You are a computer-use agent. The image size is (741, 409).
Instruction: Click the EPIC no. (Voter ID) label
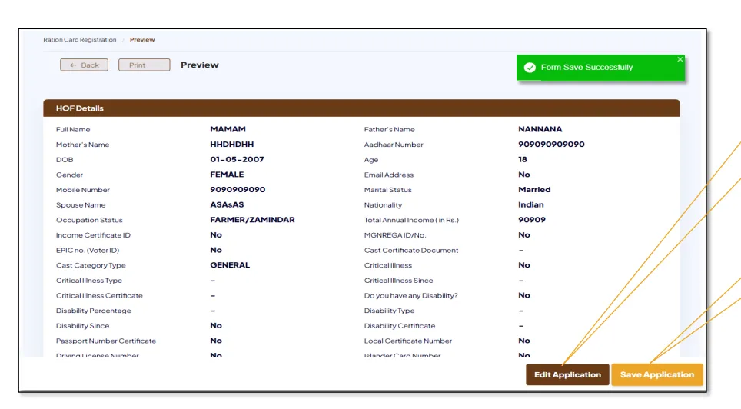coord(88,250)
